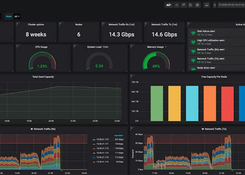Click info corner of Network Traffic Tx (1m) panel
Image resolution: width=245 pixels, height=175 pixels.
point(146,24)
